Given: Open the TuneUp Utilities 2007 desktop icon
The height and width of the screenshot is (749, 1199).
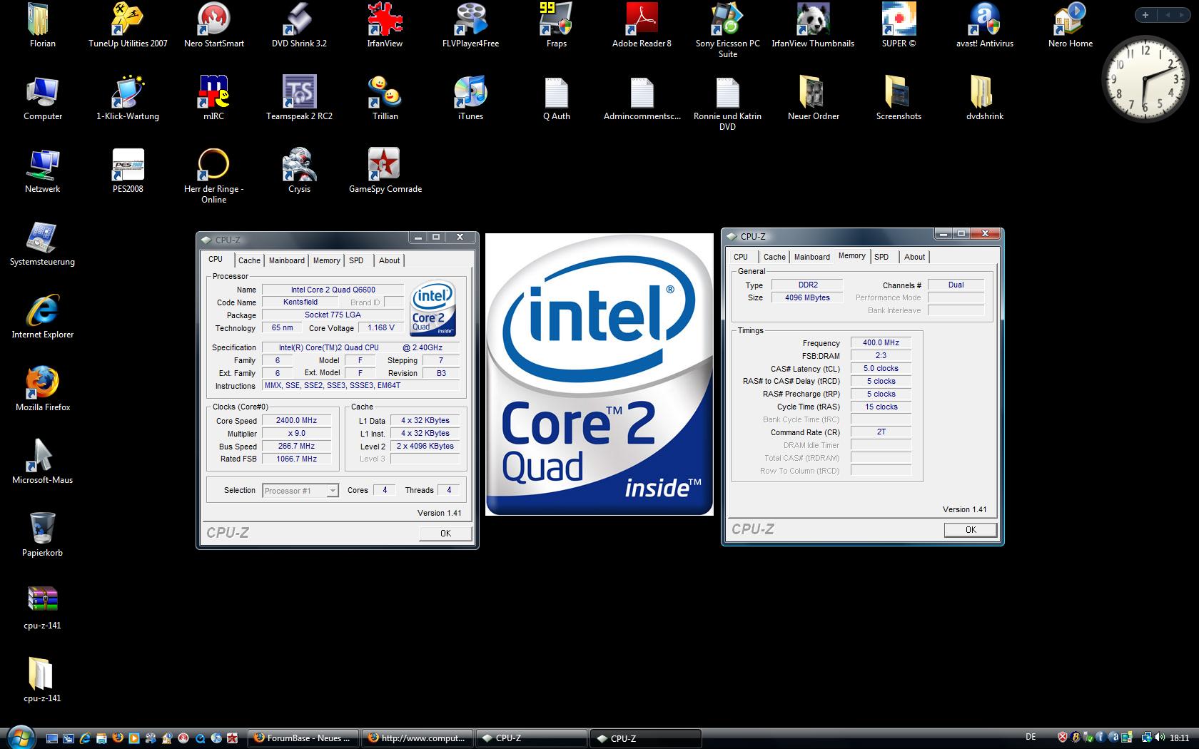Looking at the screenshot, I should click(x=128, y=26).
